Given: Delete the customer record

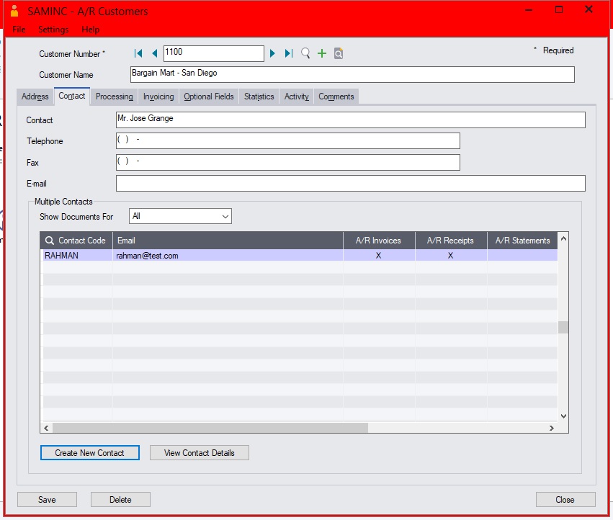Looking at the screenshot, I should point(120,500).
